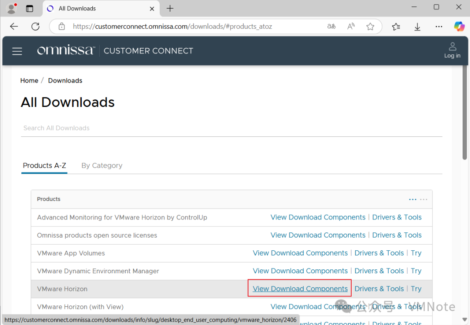Open the profile avatar icon
Viewport: 470px width, 325px height.
point(12,8)
